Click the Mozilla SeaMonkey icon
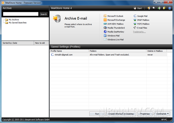174x123 pixels. click(x=105, y=32)
